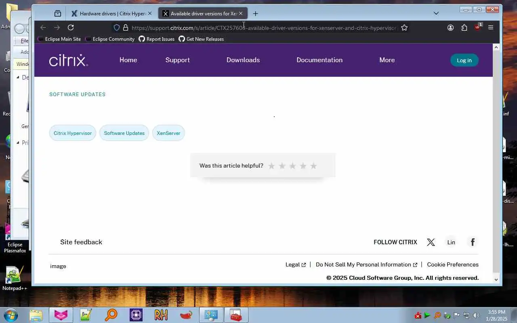Viewport: 517px width, 323px height.
Task: Open the Windows Start menu
Action: [10, 315]
